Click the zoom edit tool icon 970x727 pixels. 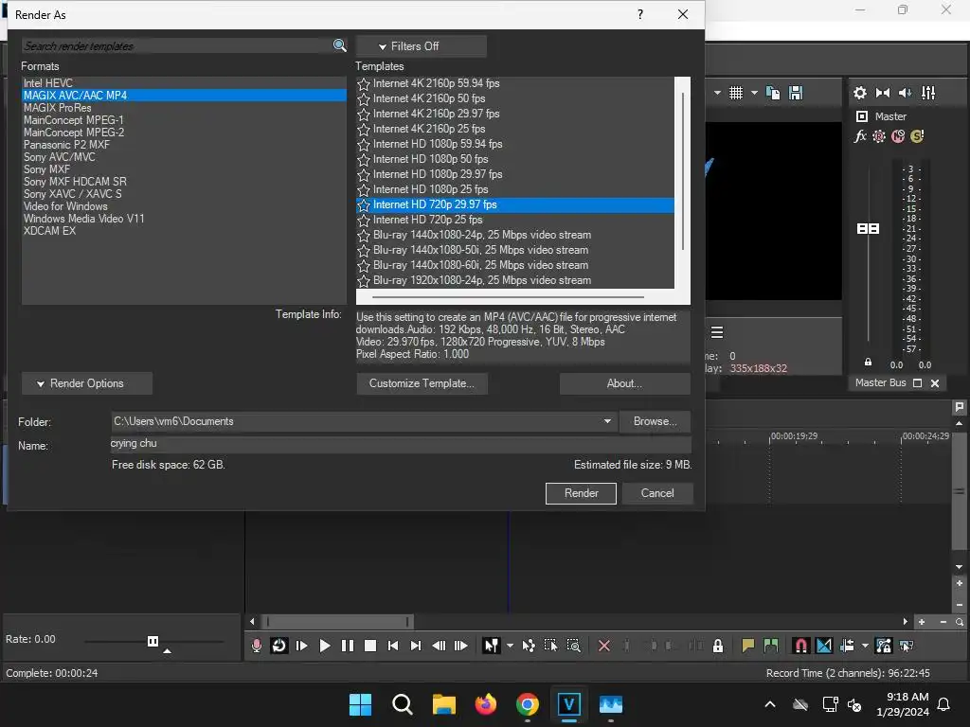574,646
